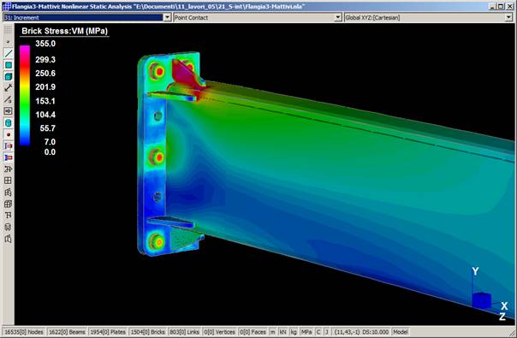Toggle brick elements display icon

coord(9,76)
